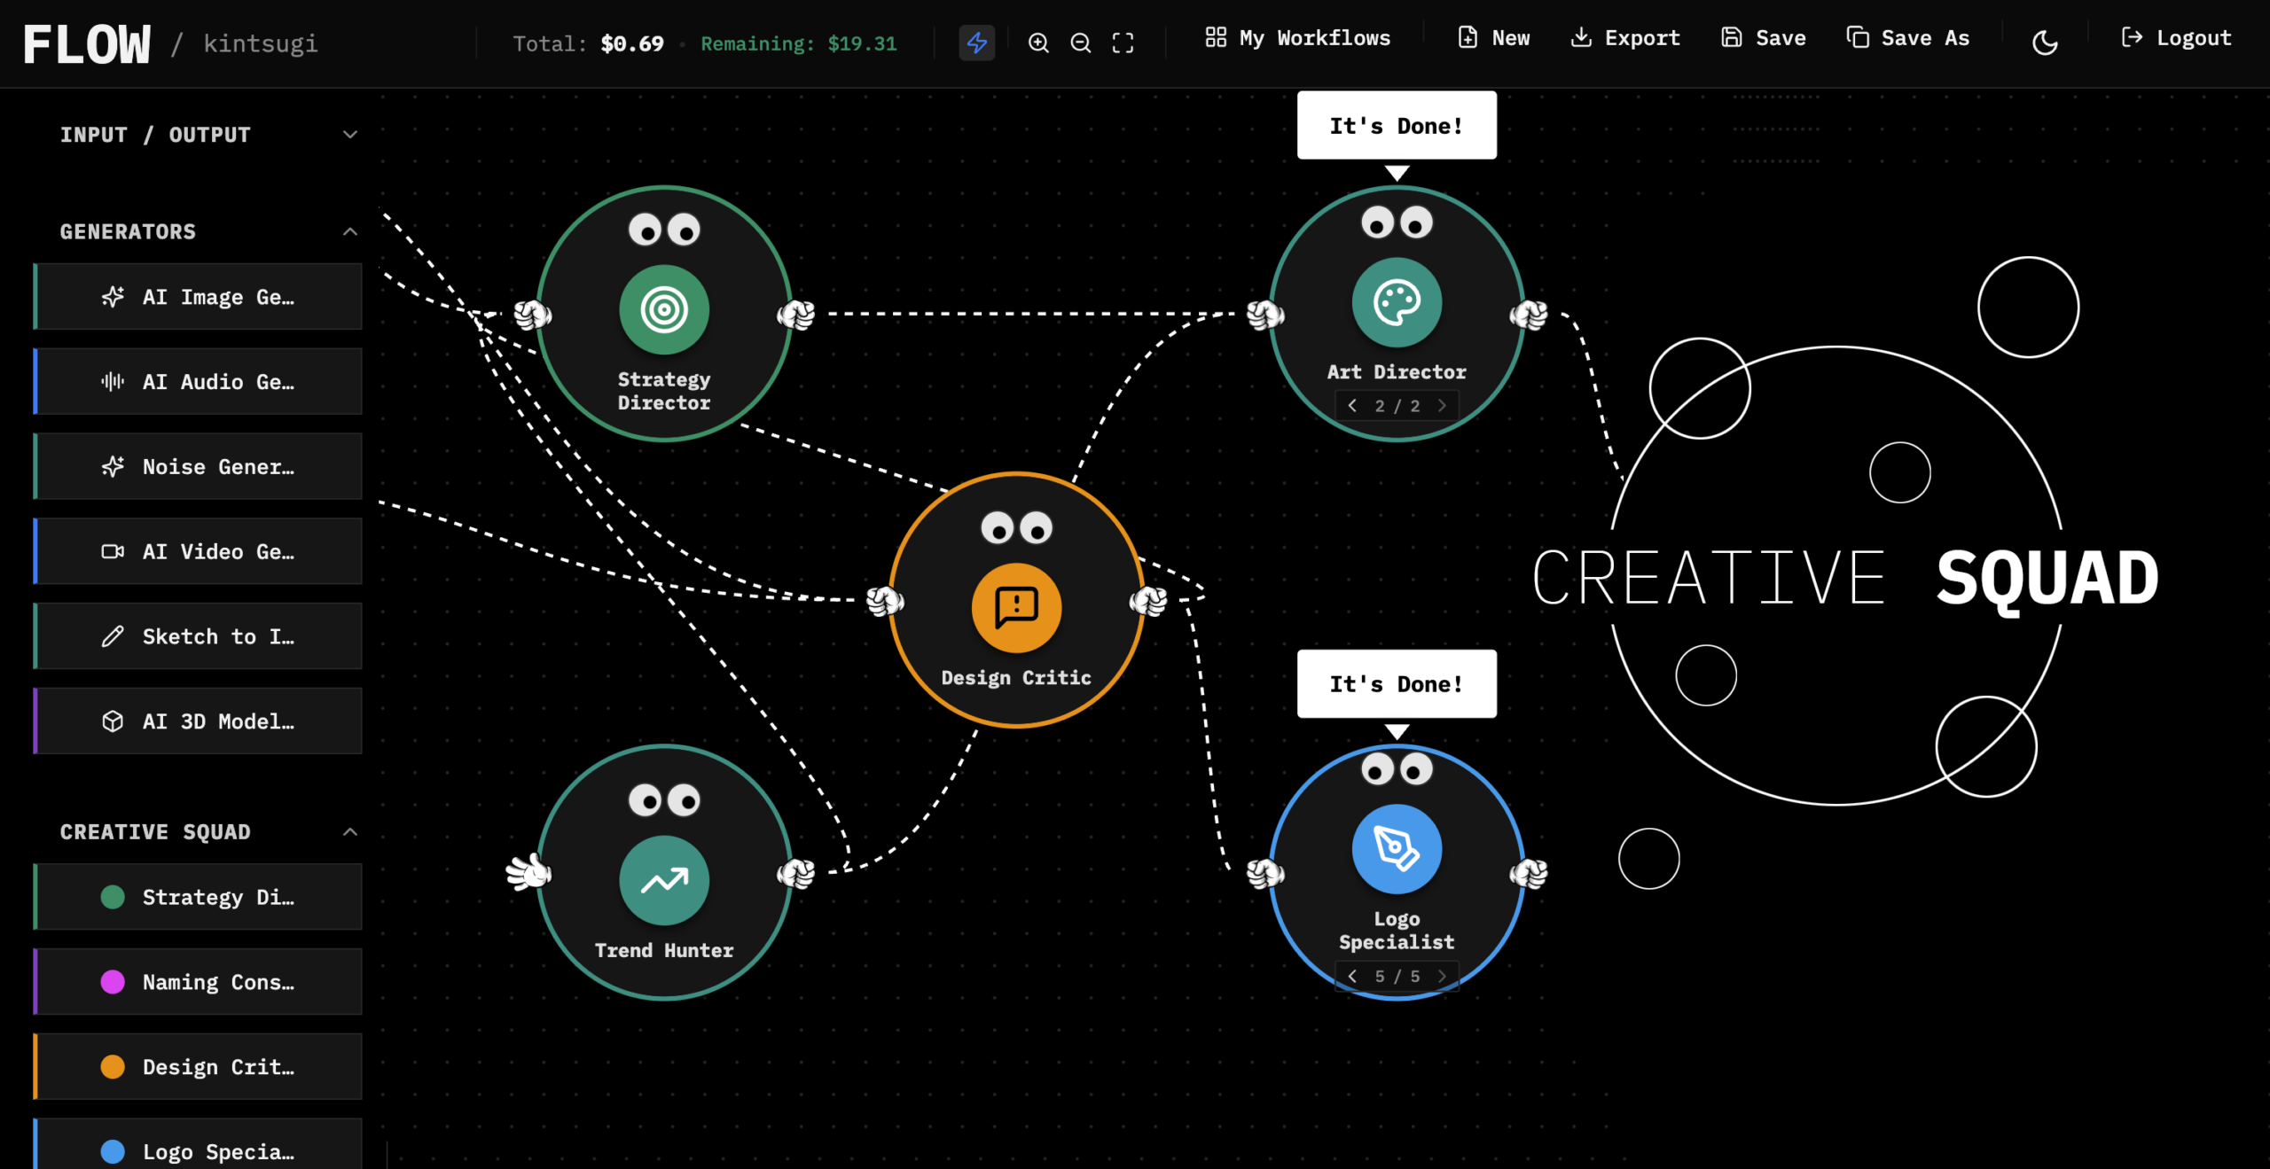Go to previous Art Director result
Viewport: 2270px width, 1169px height.
coord(1352,406)
